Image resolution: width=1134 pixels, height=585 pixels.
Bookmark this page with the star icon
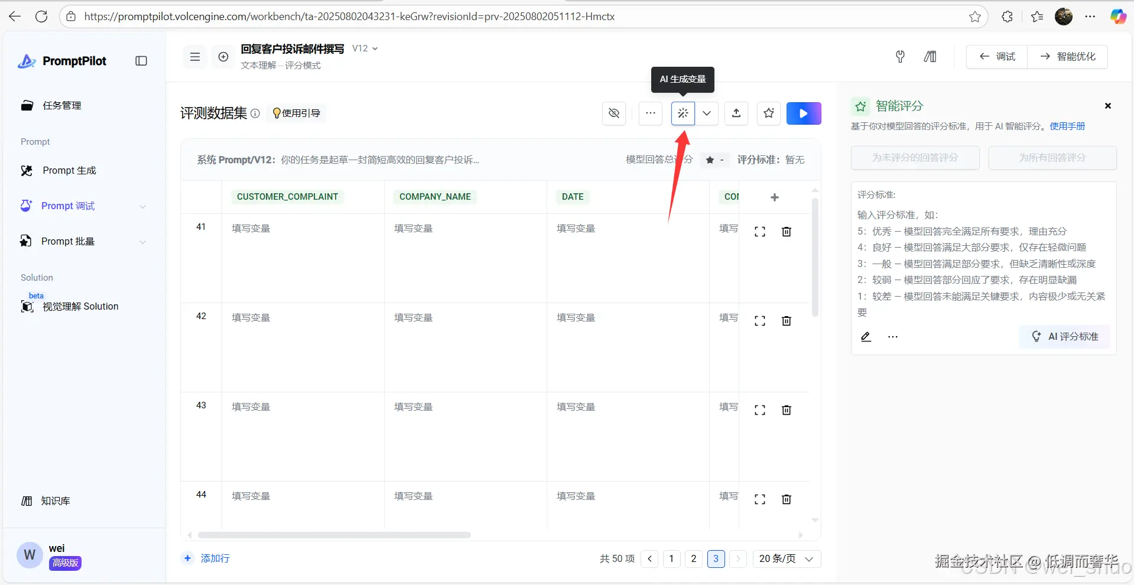[975, 17]
